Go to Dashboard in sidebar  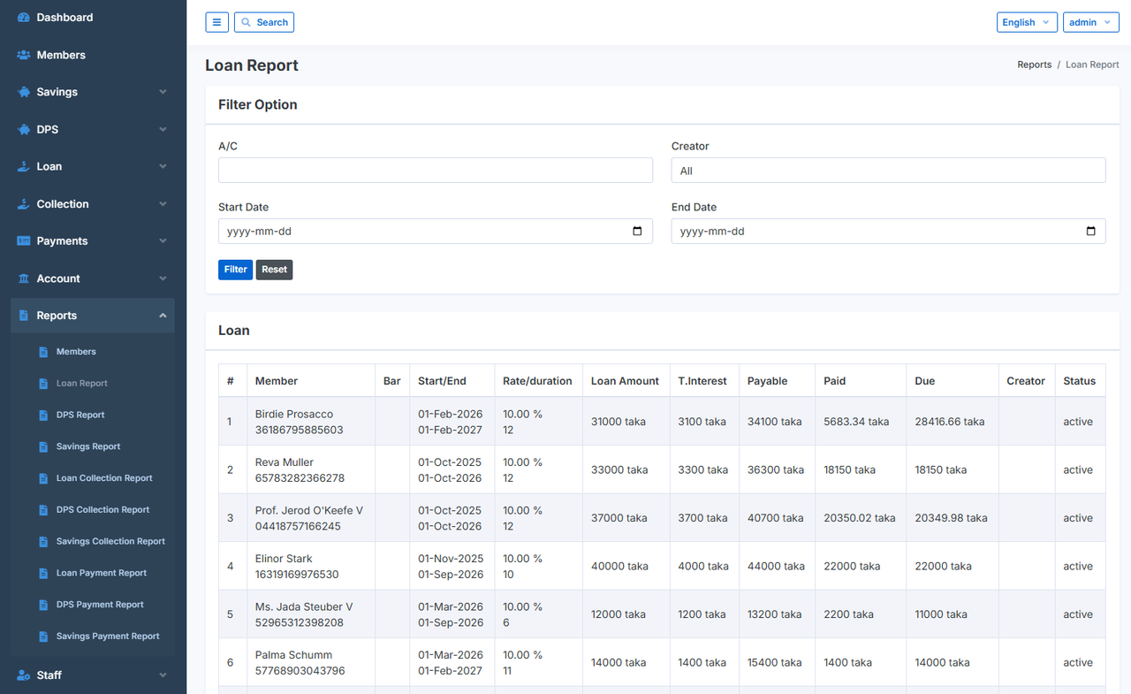click(93, 18)
